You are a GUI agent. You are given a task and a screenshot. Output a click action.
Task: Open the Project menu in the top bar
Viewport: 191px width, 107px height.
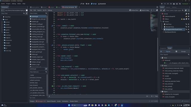(x=8, y=4)
